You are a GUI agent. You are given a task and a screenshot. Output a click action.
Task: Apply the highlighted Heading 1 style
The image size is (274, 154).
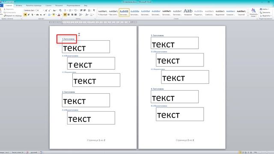(x=124, y=12)
